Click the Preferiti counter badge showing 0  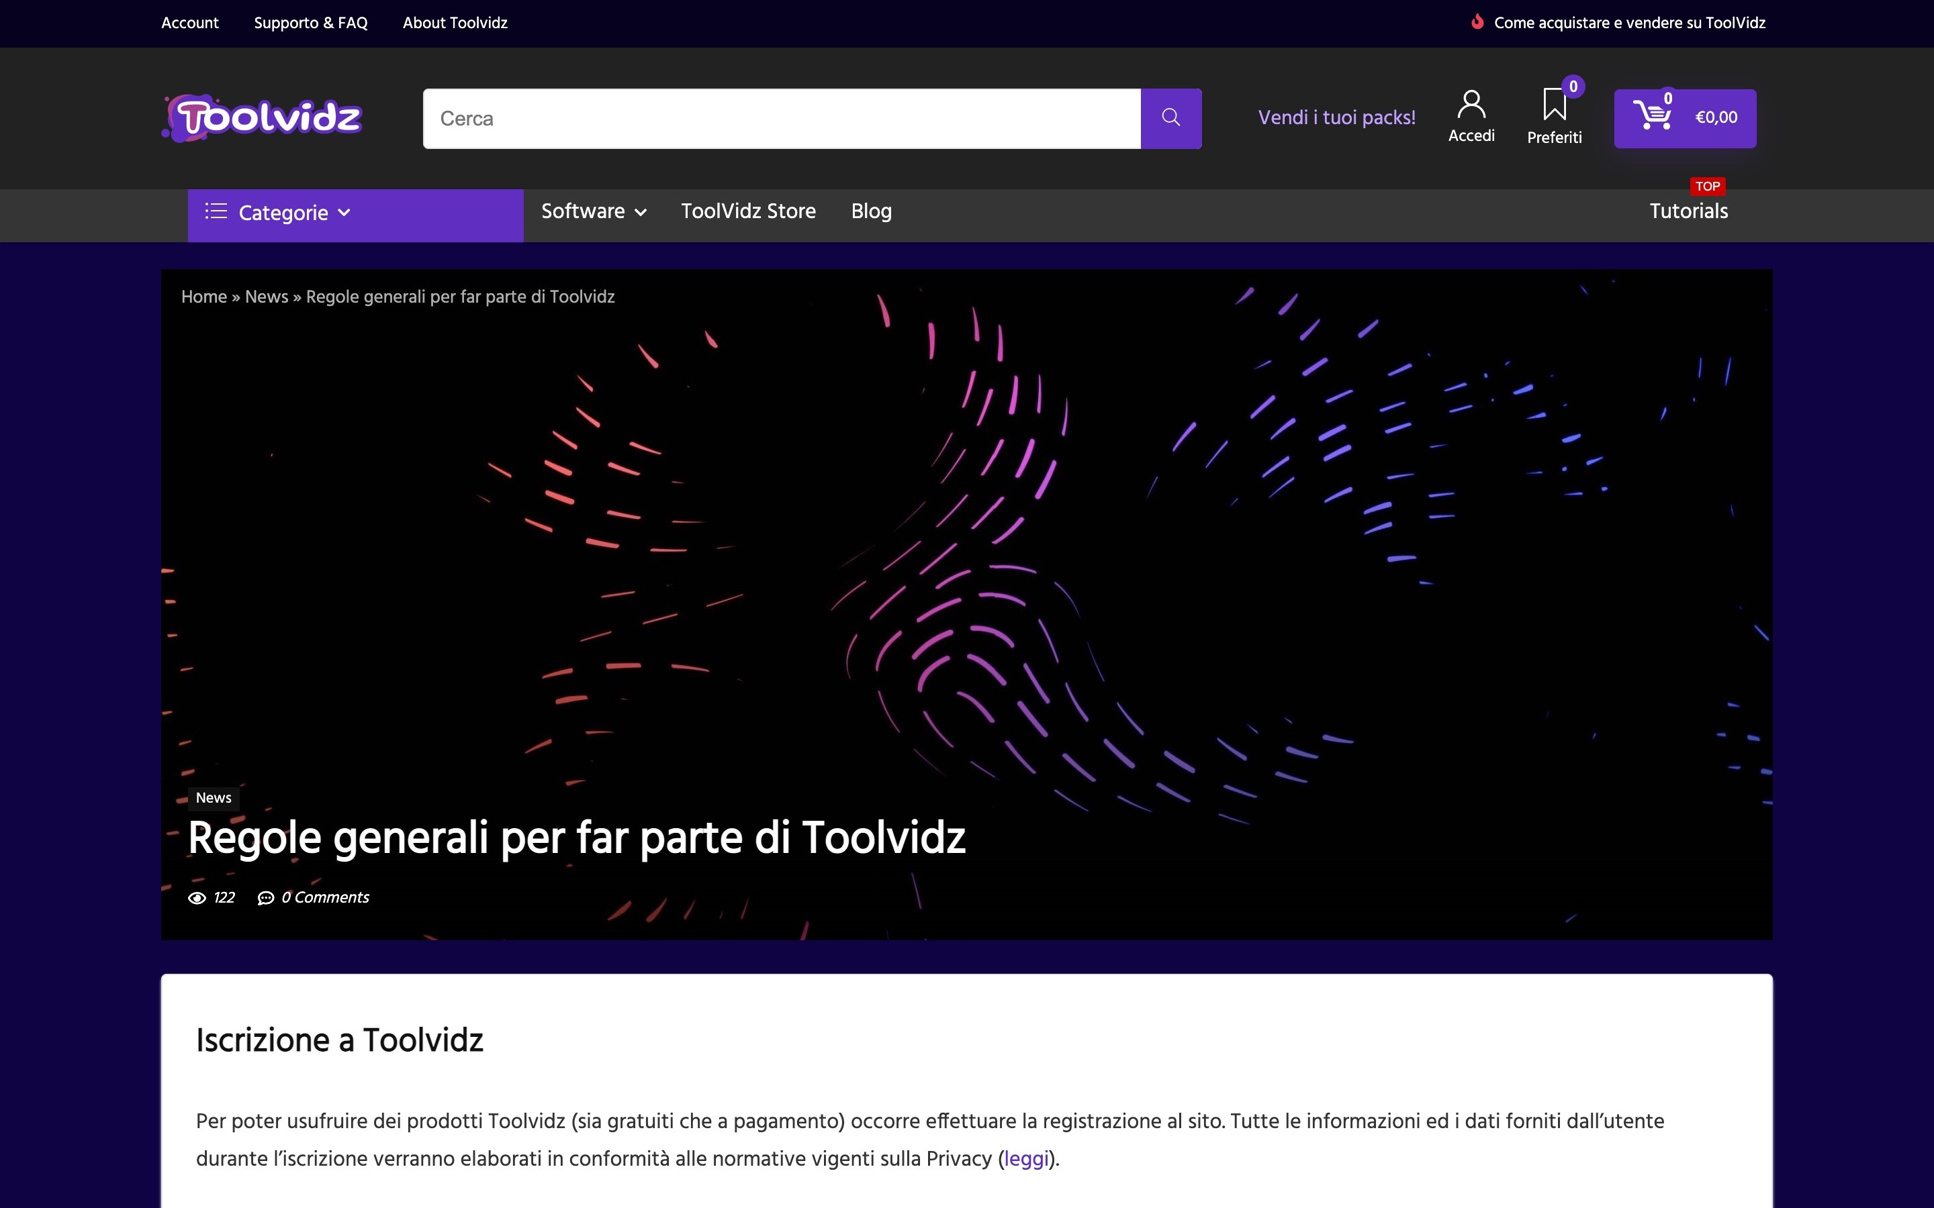1573,87
